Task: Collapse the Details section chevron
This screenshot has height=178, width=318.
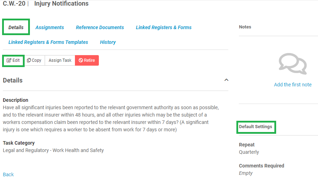Action: click(226, 80)
